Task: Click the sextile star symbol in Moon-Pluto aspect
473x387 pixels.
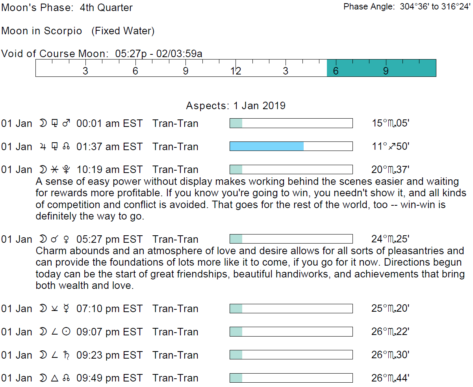Action: 54,170
